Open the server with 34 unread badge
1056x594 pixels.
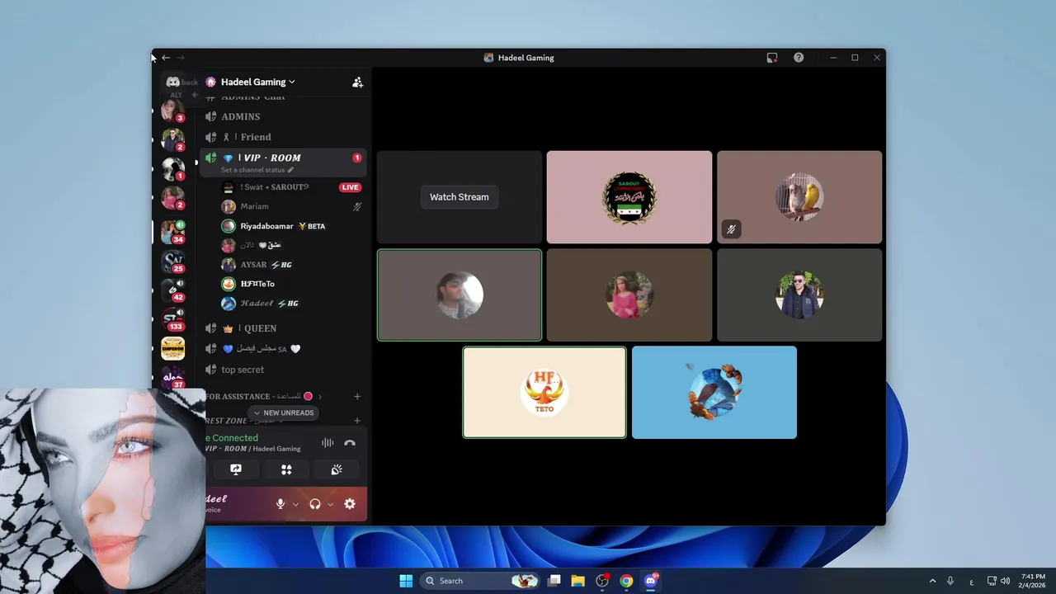(x=172, y=231)
